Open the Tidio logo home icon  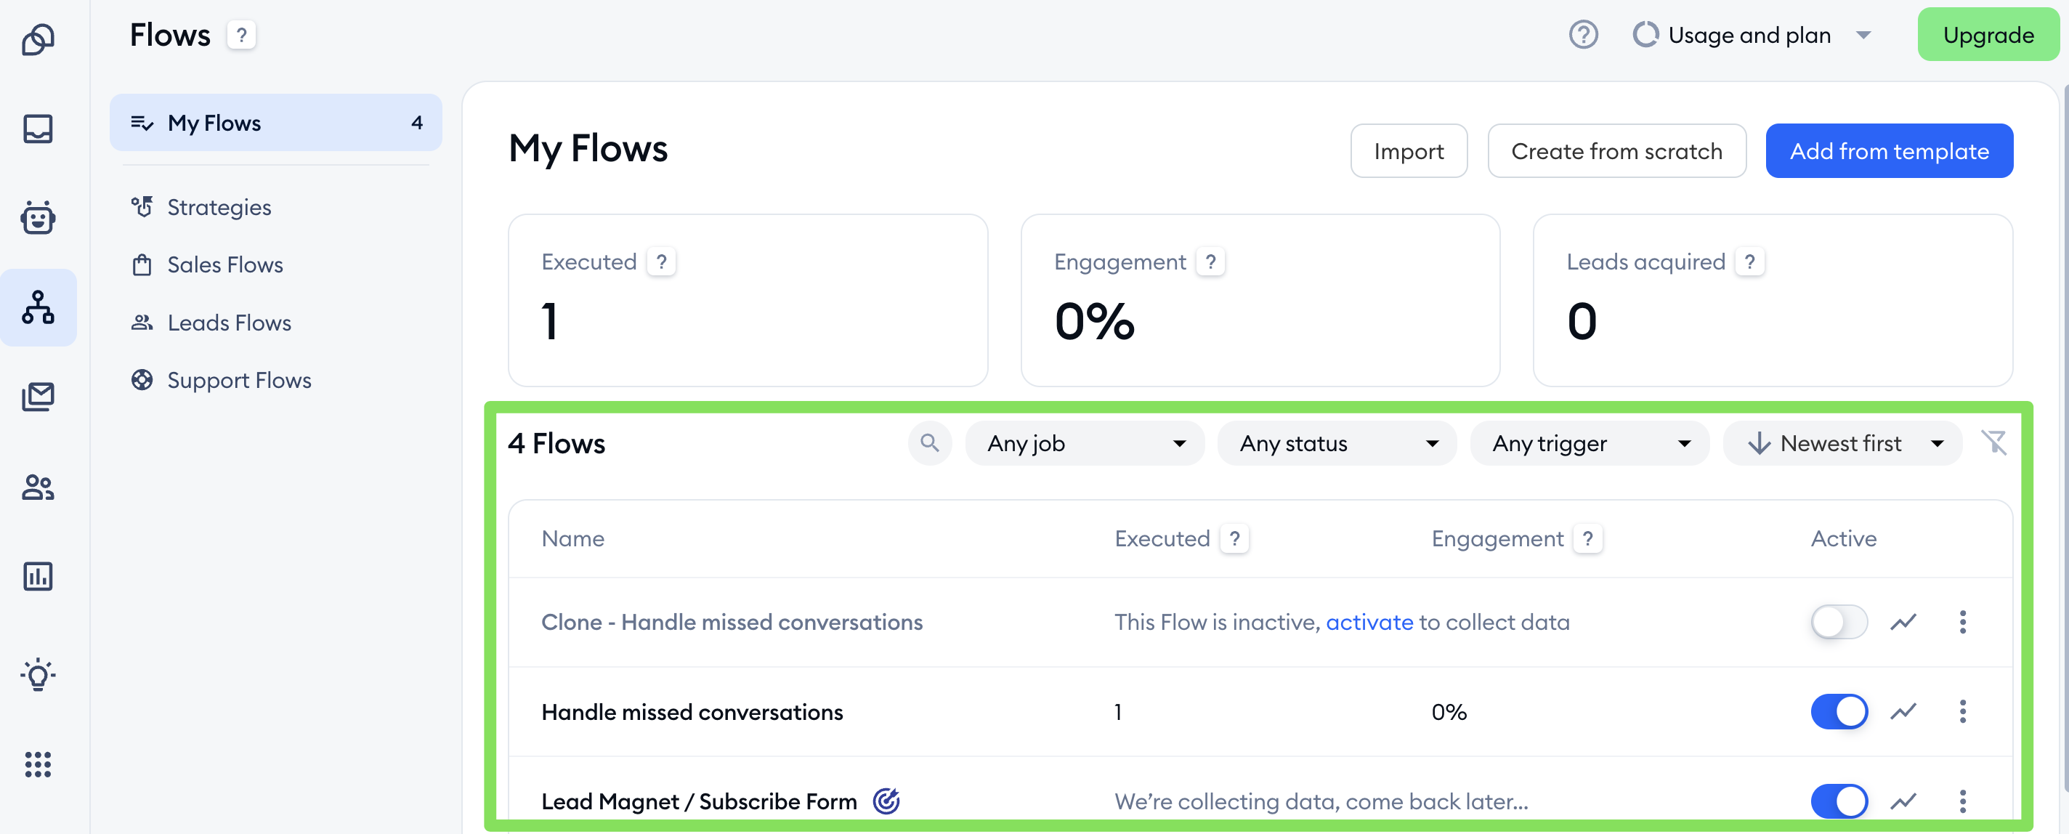(x=38, y=39)
